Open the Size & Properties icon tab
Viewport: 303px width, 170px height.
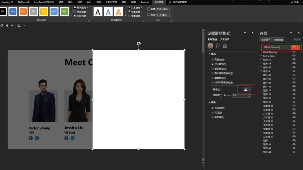(225, 46)
